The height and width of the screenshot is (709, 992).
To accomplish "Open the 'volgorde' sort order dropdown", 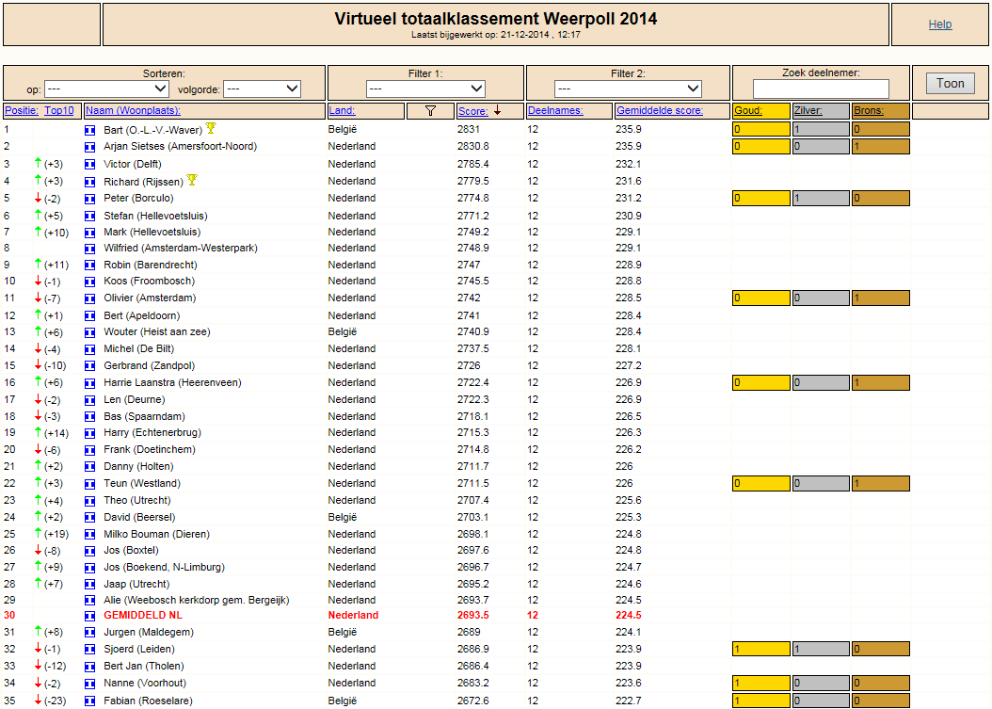I will (262, 89).
